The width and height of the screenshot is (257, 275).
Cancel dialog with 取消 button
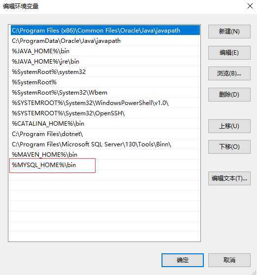[x=229, y=260]
